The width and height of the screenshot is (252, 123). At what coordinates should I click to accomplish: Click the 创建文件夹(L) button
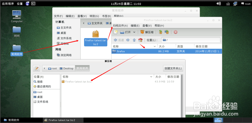(173, 68)
